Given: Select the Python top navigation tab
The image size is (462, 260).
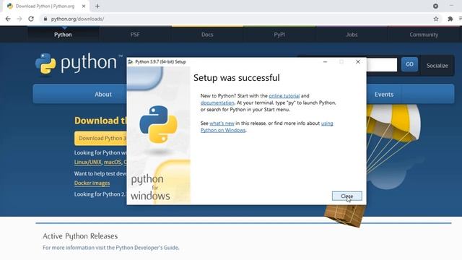Looking at the screenshot, I should (x=63, y=35).
